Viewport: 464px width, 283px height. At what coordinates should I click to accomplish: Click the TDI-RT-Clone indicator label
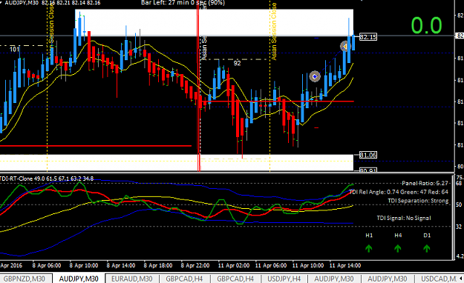pos(47,179)
